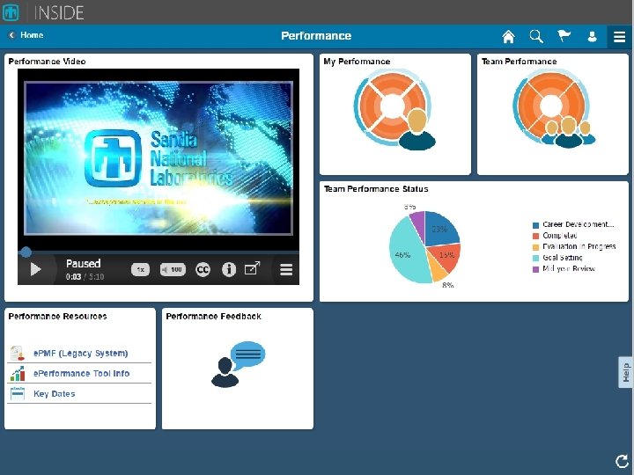Screen dimensions: 634x475
Task: Open the Team Performance tile
Action: pyautogui.click(x=553, y=114)
